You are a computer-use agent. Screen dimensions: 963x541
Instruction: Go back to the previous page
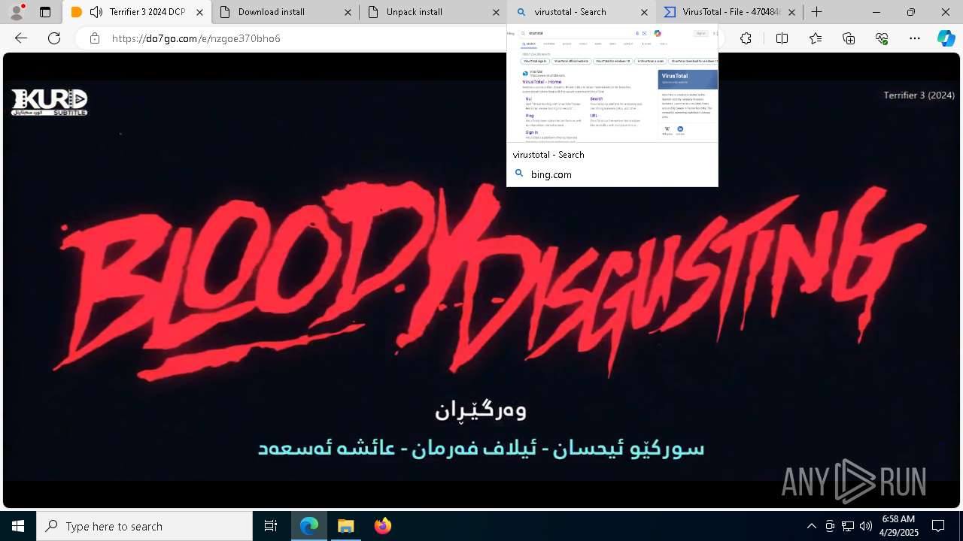(x=21, y=38)
